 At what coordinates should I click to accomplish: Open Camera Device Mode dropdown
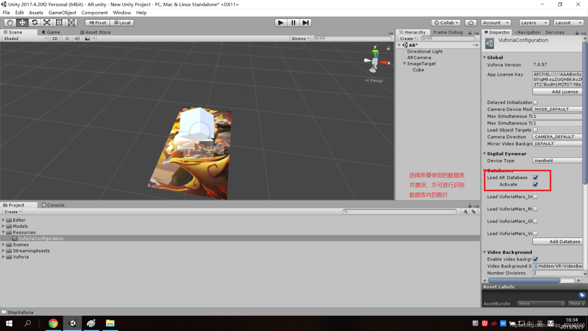point(558,109)
